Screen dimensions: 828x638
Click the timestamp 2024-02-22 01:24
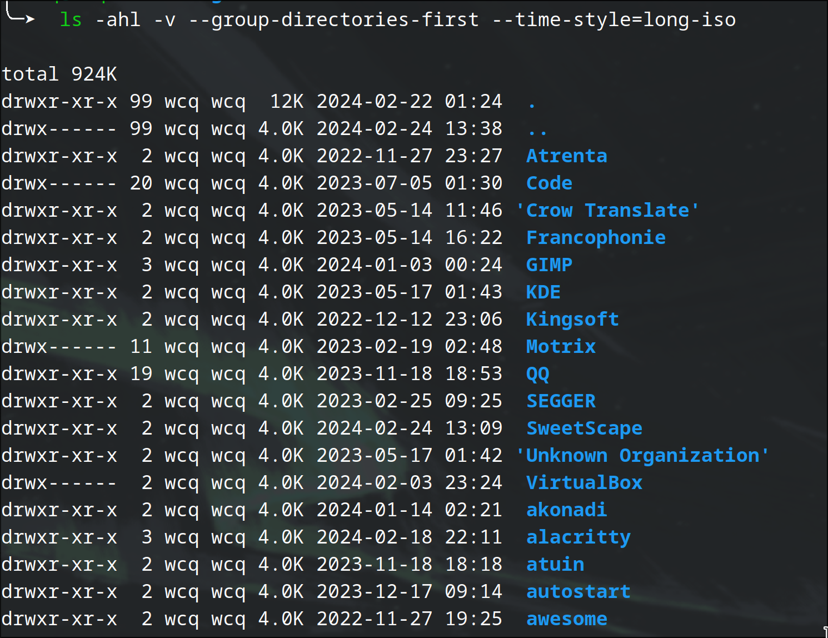[x=410, y=101]
